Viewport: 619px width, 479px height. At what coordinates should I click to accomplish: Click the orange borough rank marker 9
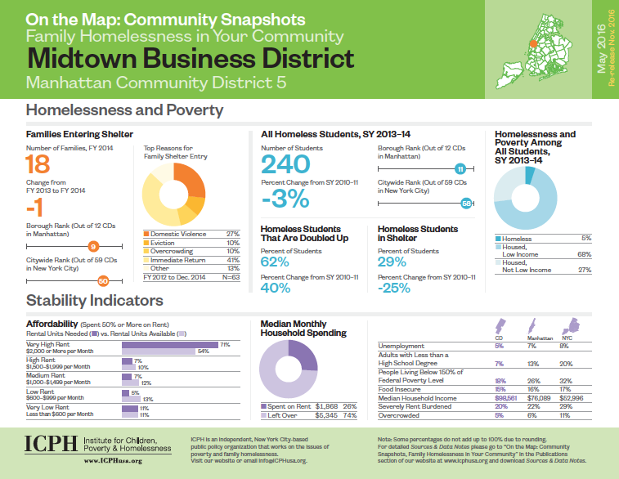(92, 245)
